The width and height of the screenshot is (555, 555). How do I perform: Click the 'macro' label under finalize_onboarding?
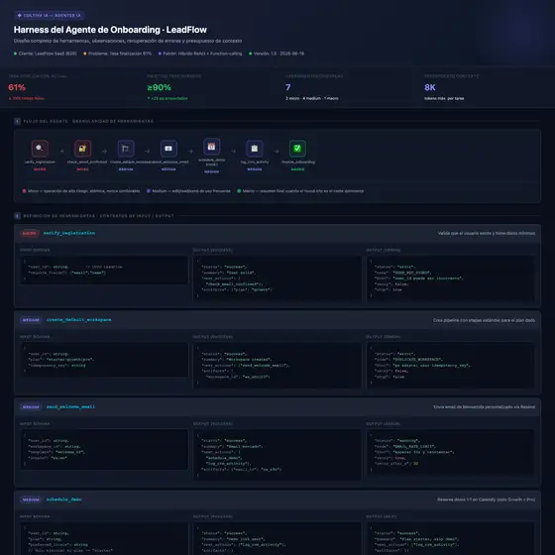pos(297,169)
